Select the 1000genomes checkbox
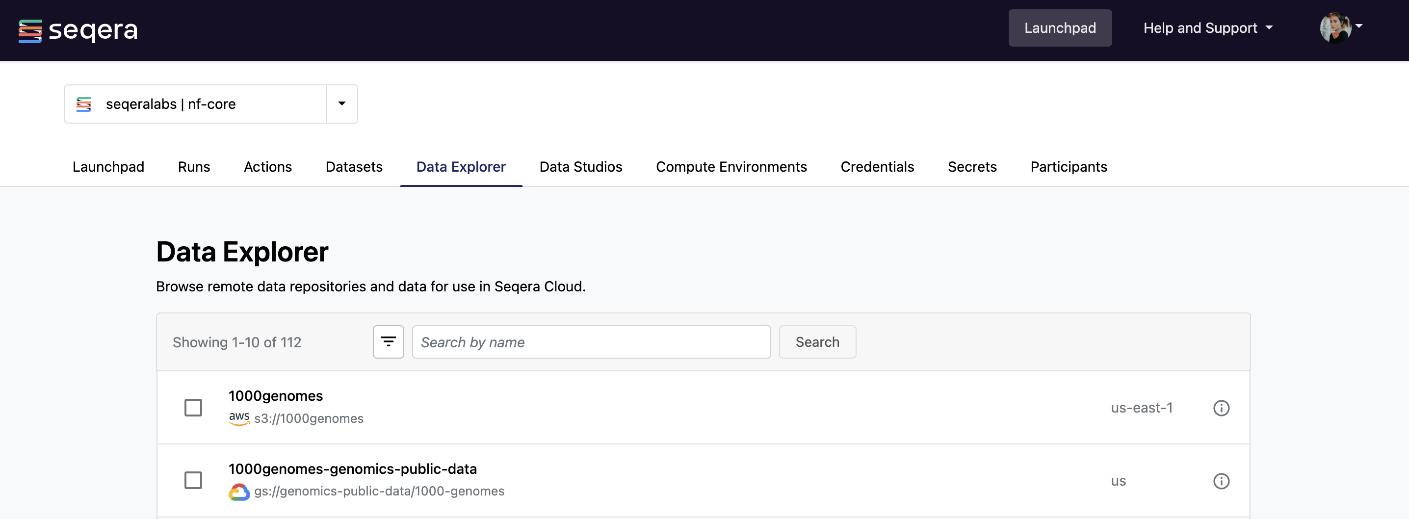The image size is (1409, 519). (x=193, y=408)
